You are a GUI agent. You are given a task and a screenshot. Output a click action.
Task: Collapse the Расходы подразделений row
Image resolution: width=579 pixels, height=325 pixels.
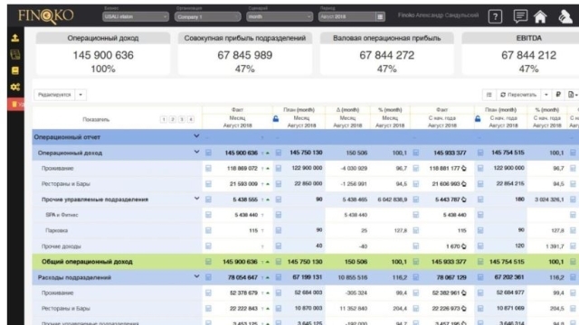(x=196, y=276)
